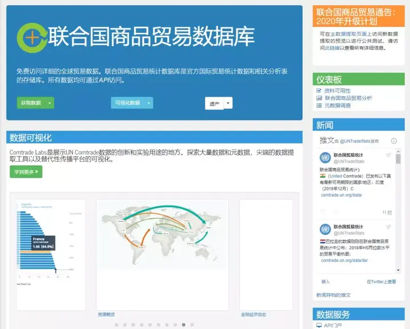Click the 数据可视化 section header

point(154,137)
